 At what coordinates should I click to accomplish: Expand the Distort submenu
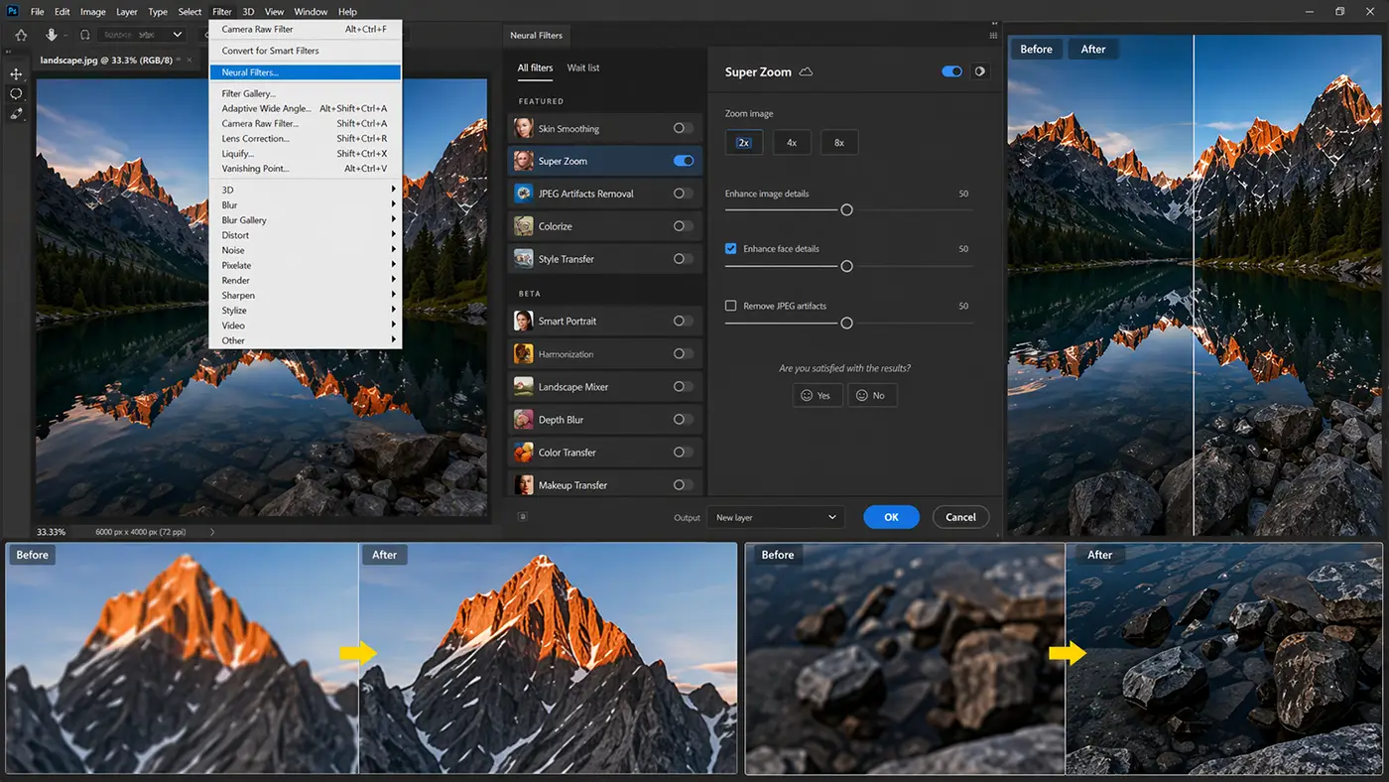pos(306,235)
